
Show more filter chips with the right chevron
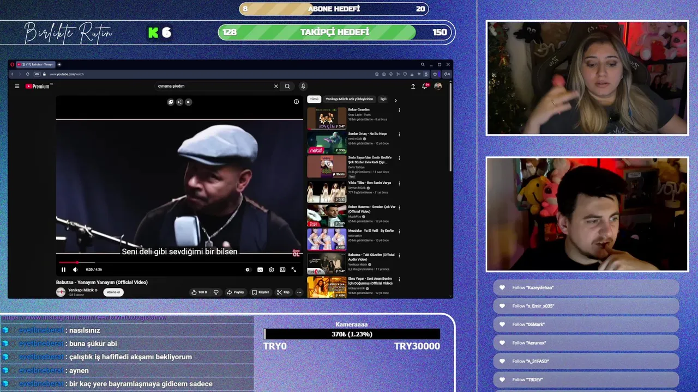coord(395,100)
